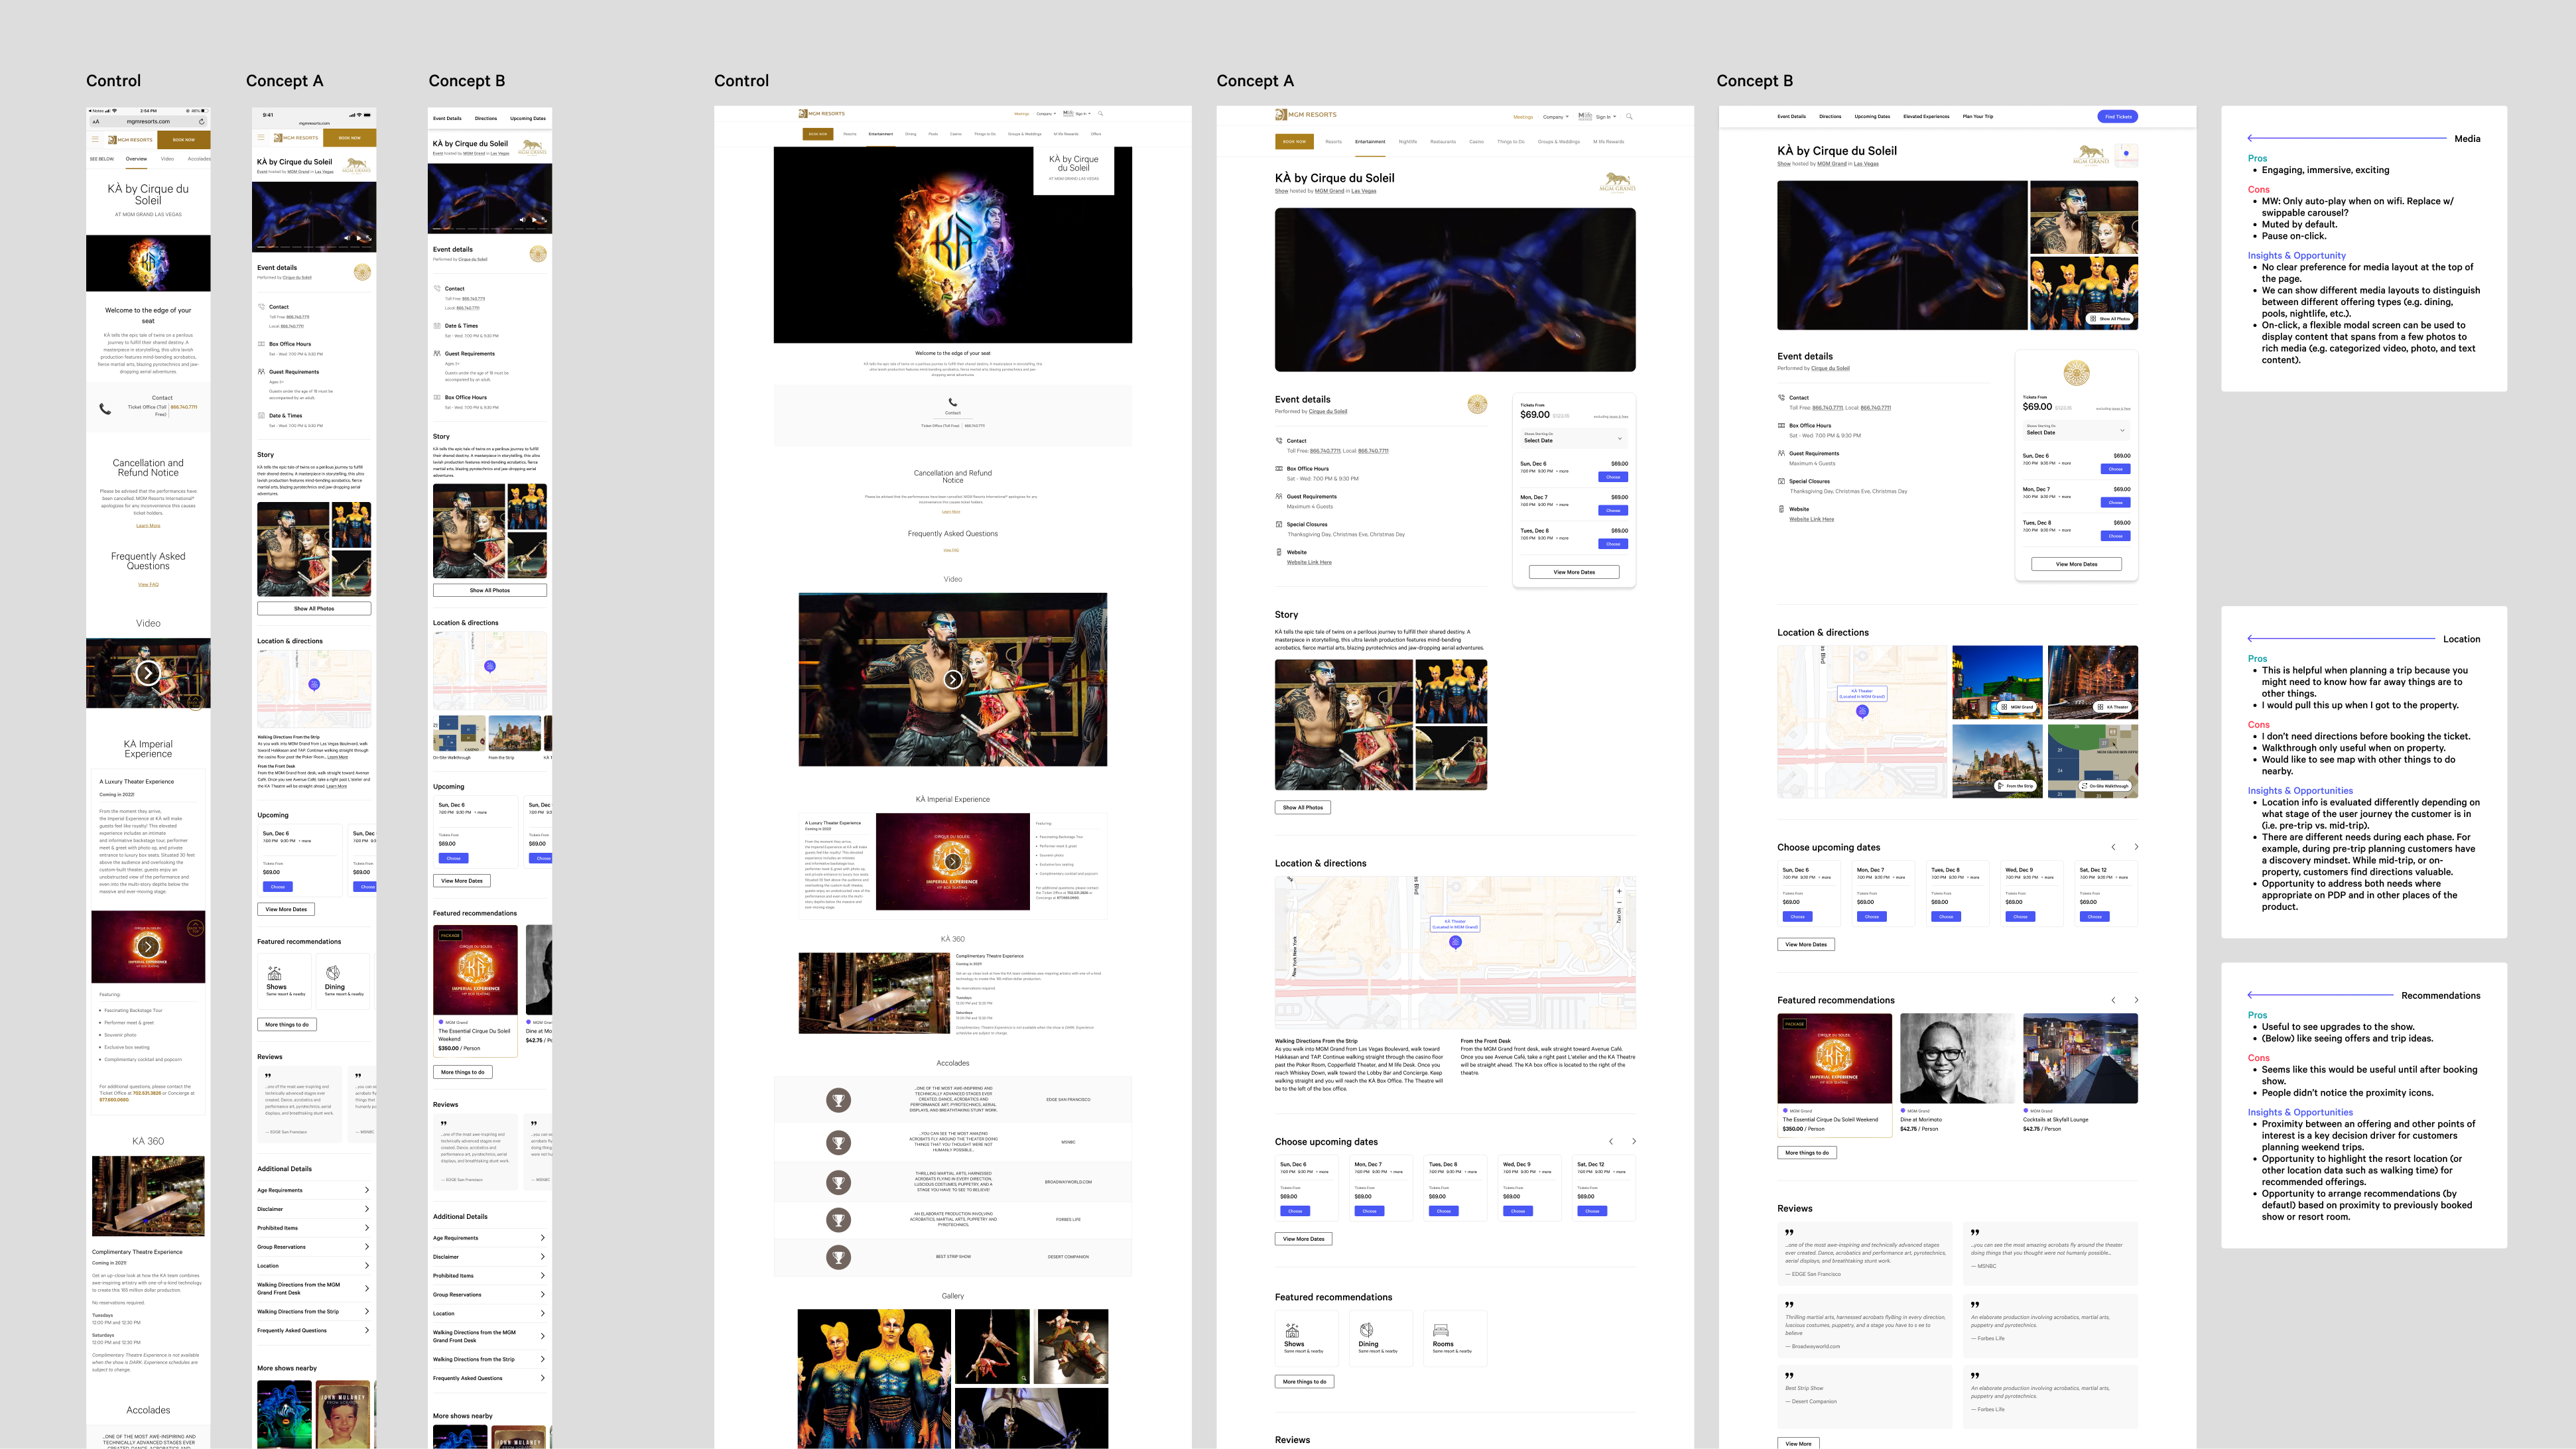Viewport: 2576px width, 1449px height.
Task: Click Cirque du Soleil sun emblem, desktop Concept A
Action: pos(1477,404)
